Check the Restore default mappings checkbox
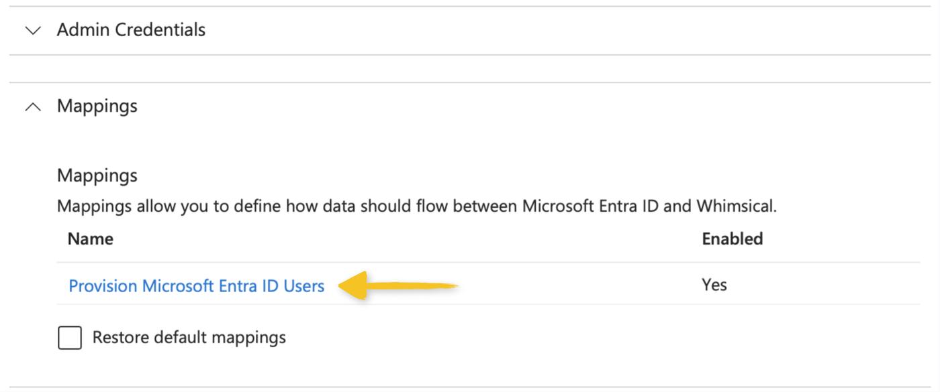Viewport: 940px width, 392px height. [x=70, y=338]
